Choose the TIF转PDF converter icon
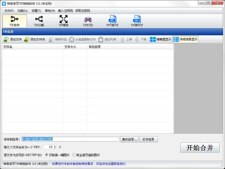The height and width of the screenshot is (169, 225). (137, 21)
